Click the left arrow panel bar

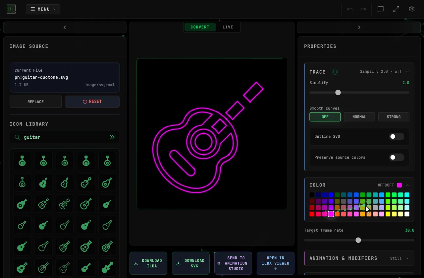point(65,28)
